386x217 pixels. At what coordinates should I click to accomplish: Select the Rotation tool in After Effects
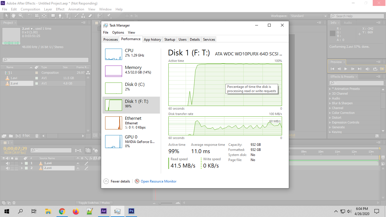pyautogui.click(x=30, y=16)
